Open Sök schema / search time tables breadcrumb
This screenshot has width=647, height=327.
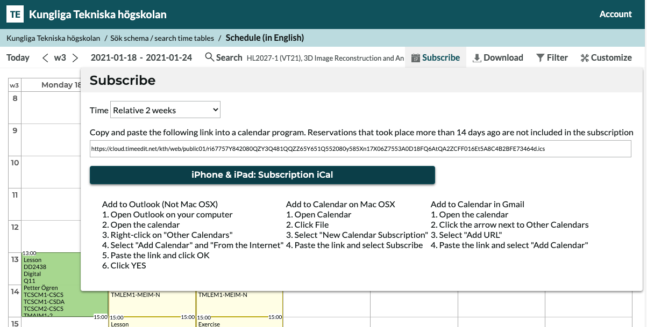point(162,38)
